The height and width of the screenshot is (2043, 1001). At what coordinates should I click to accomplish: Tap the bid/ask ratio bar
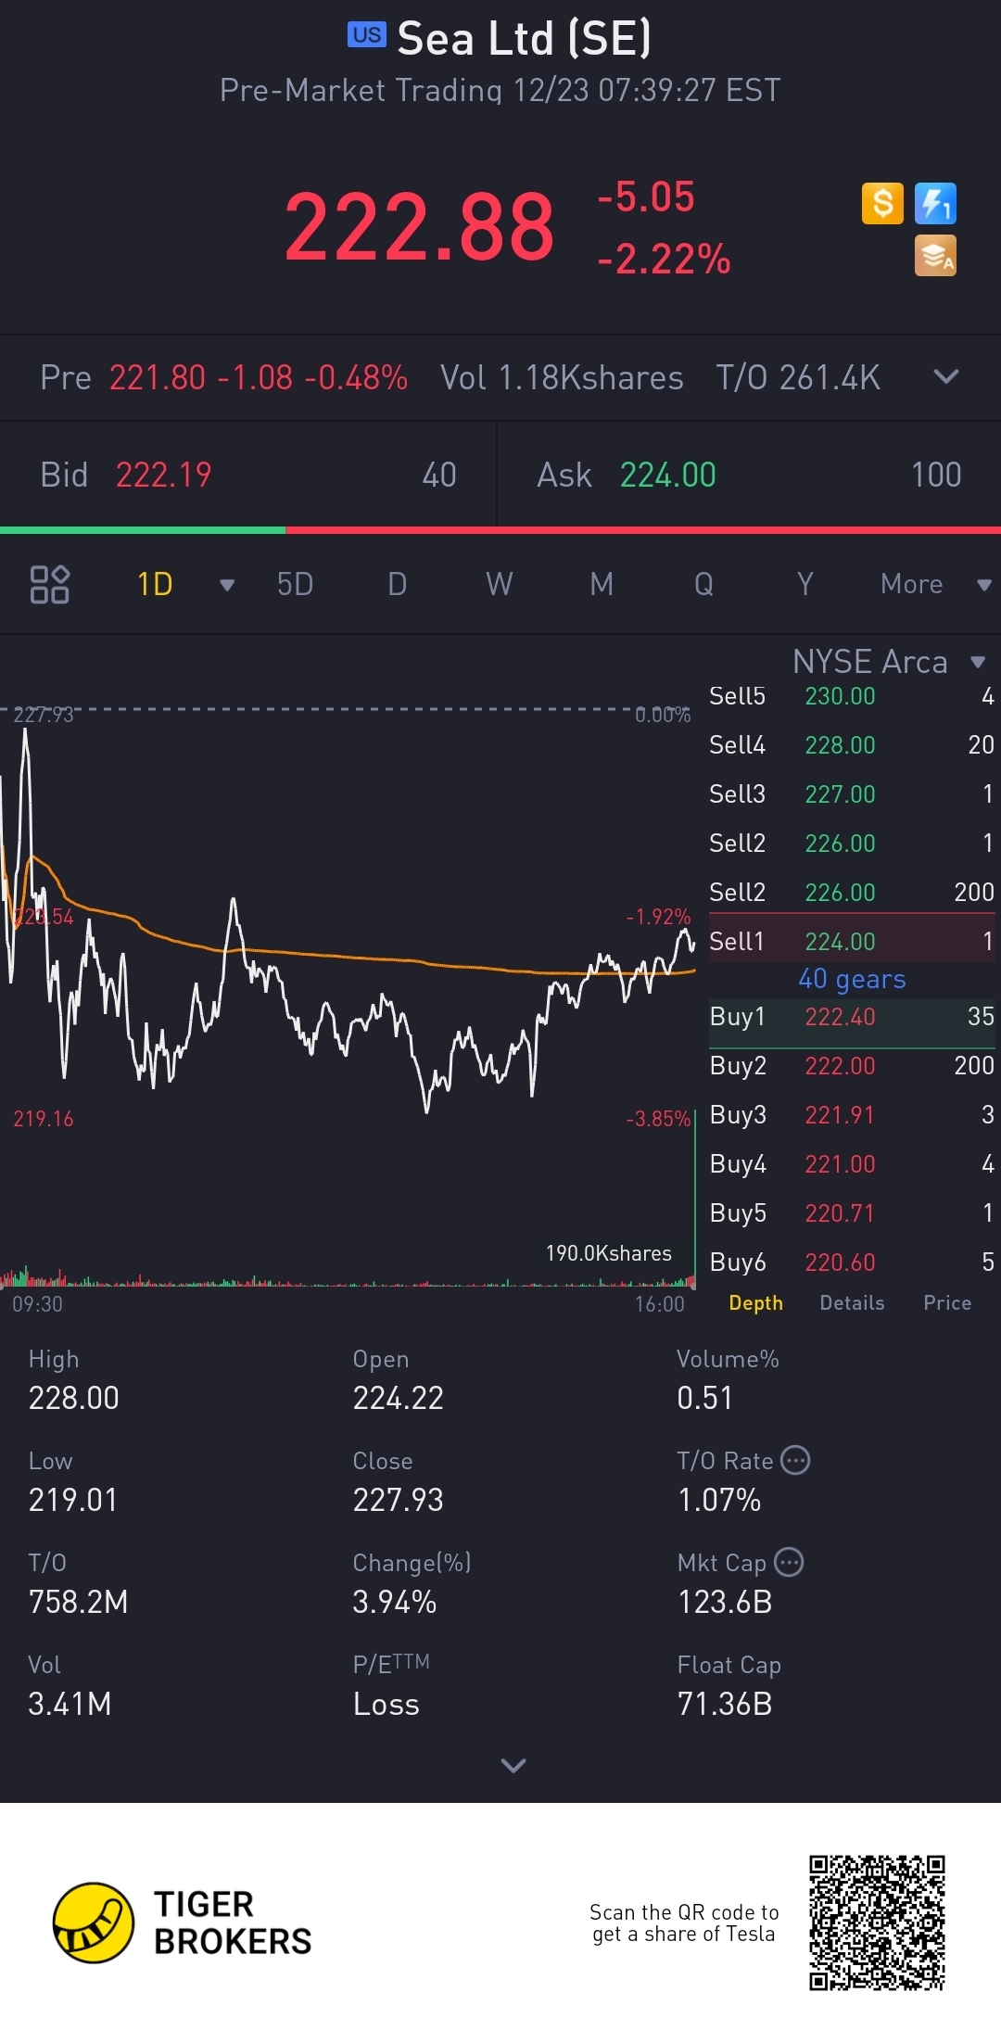coord(500,530)
